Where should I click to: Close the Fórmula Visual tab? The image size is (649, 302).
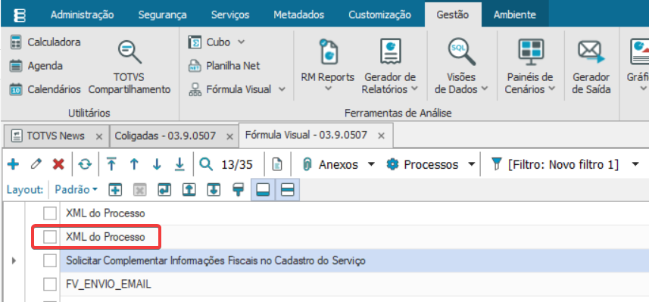(x=382, y=135)
